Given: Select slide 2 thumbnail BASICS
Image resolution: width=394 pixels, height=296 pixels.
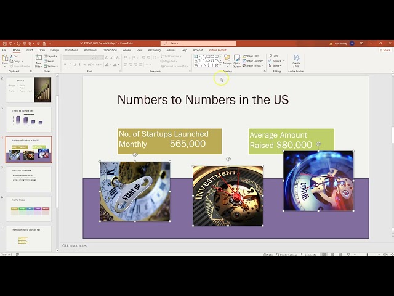Looking at the screenshot, I should (x=29, y=90).
